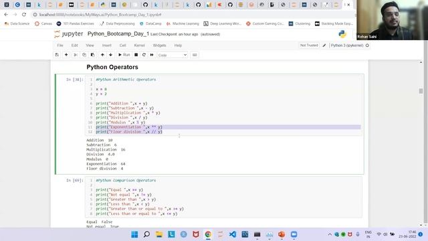Restart kernel and run all with fast-forward icon
This screenshot has width=428, height=241.
tap(152, 55)
